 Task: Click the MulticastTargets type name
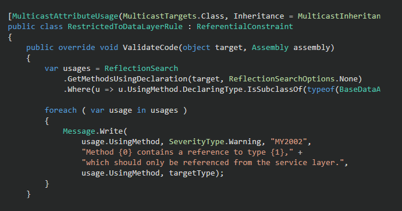point(160,16)
